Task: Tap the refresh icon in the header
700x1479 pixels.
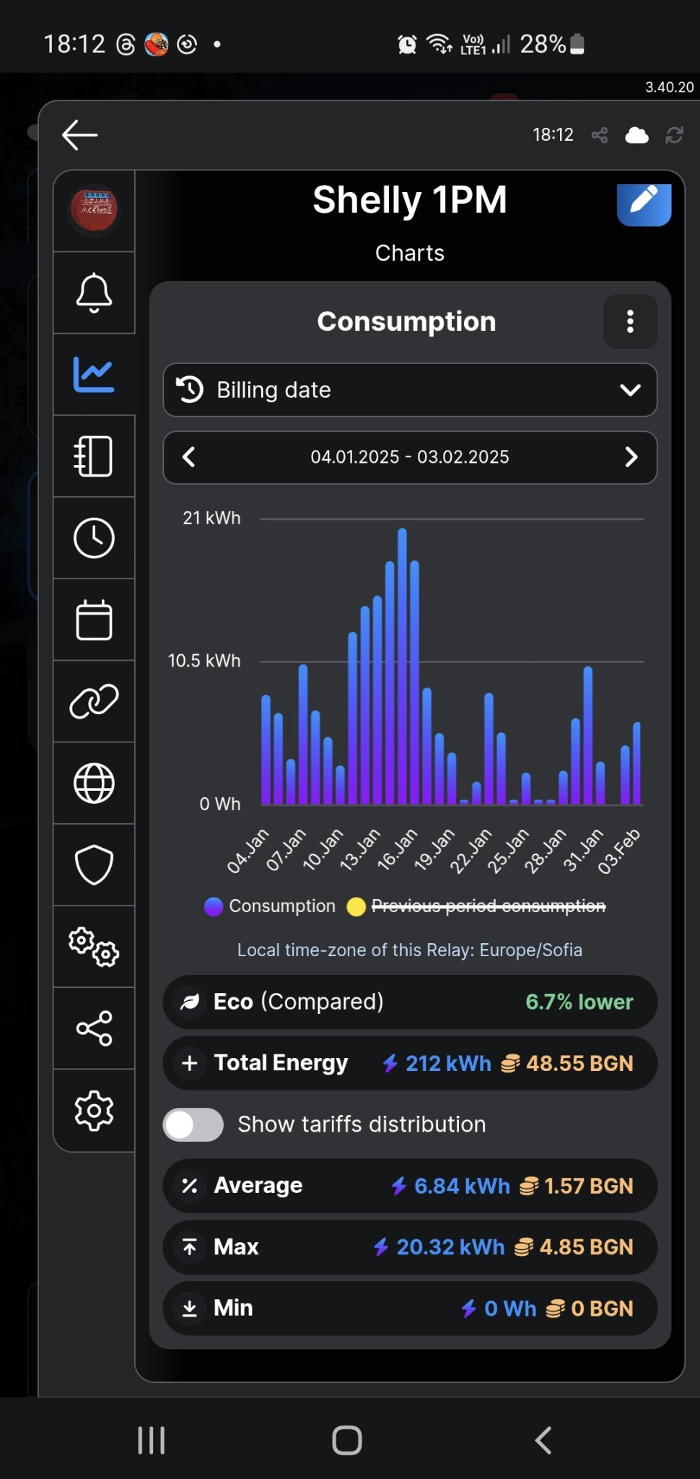Action: [x=674, y=135]
